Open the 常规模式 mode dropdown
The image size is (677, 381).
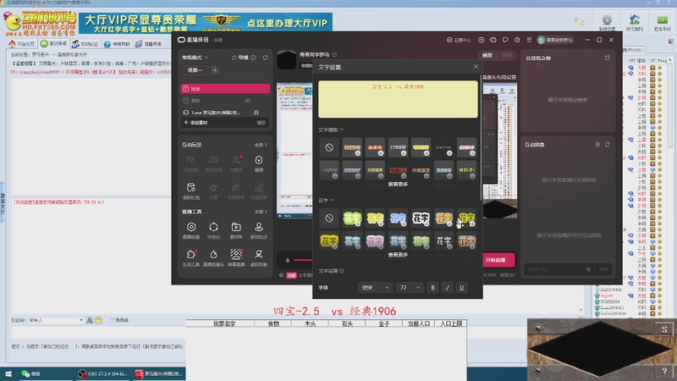point(195,58)
